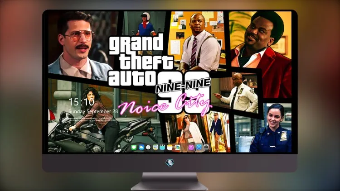340x191 pixels.
Task: Click the Sunday September 28 date text
Action: pyautogui.click(x=93, y=111)
